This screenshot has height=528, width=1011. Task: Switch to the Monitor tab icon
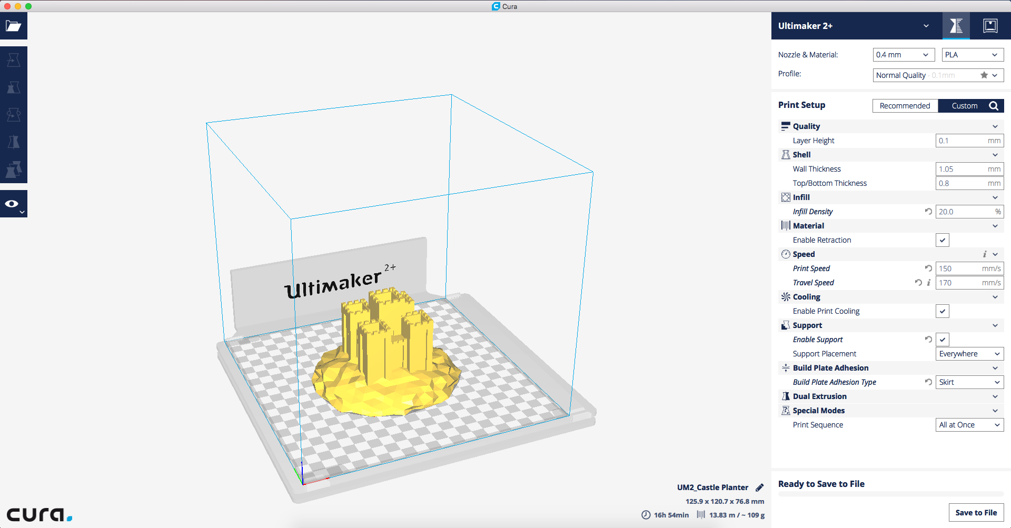tap(990, 26)
